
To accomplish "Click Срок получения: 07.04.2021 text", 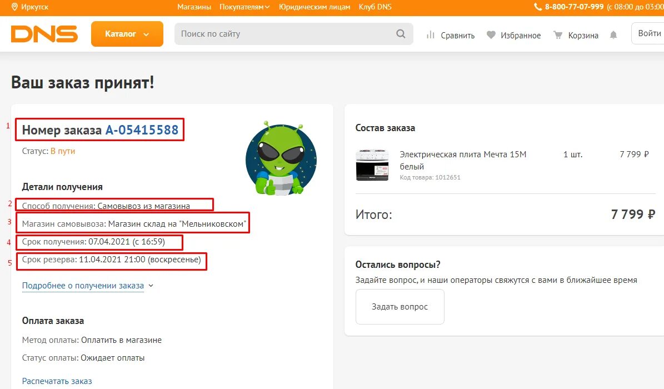I will click(x=93, y=242).
